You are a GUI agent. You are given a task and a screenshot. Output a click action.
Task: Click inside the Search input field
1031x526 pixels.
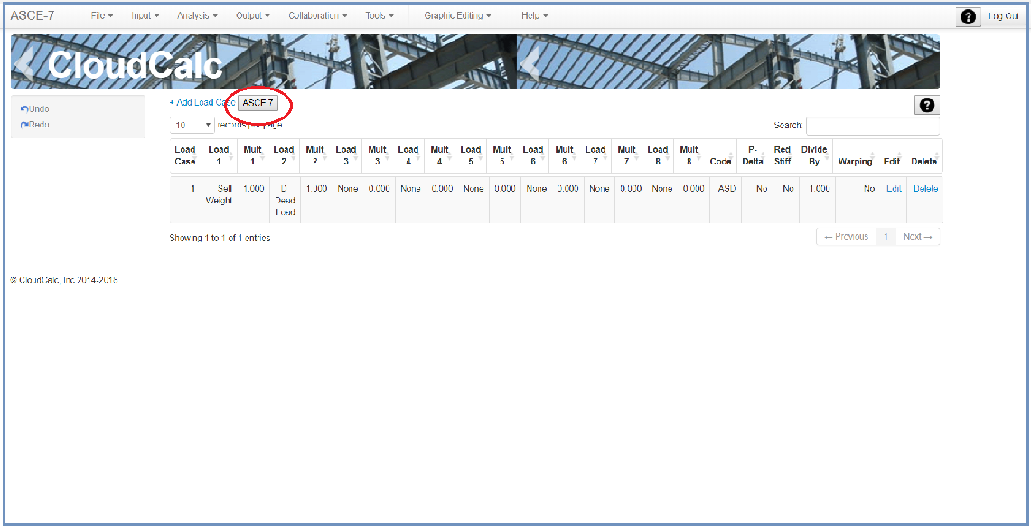[873, 125]
